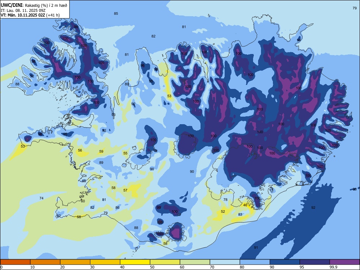Click the humidity value 55 on the map
360x270 pixels.
[125, 153]
